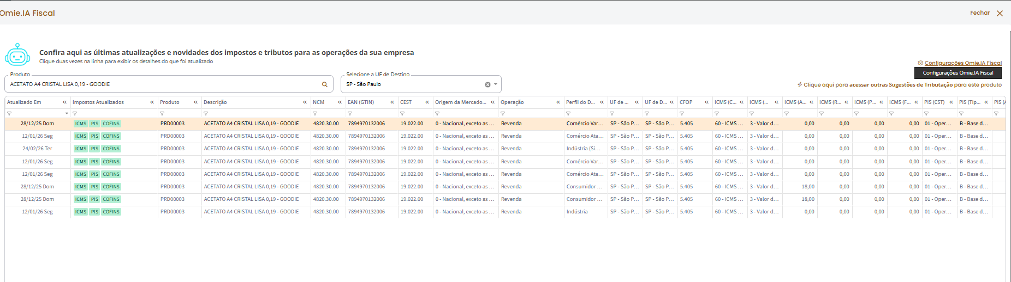
Task: Open Atualizado Em filter dropdown arrow
Action: tap(67, 114)
